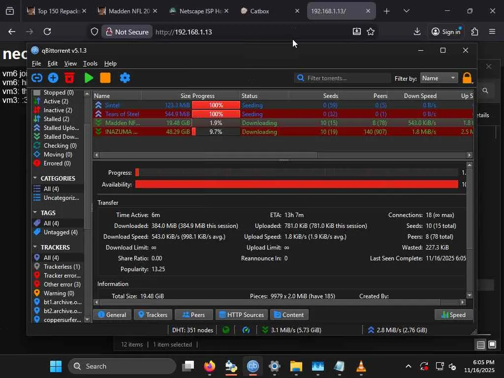
Task: Click the Firefox Sign in button
Action: click(446, 31)
